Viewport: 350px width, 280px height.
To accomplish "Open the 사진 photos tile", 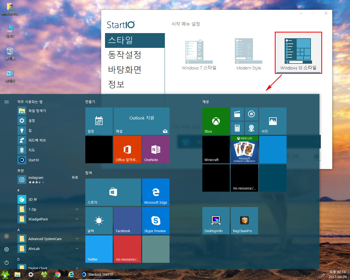I will tap(273, 121).
